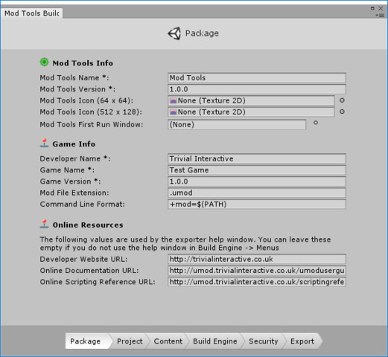Open object picker for First Run Window

[x=316, y=123]
